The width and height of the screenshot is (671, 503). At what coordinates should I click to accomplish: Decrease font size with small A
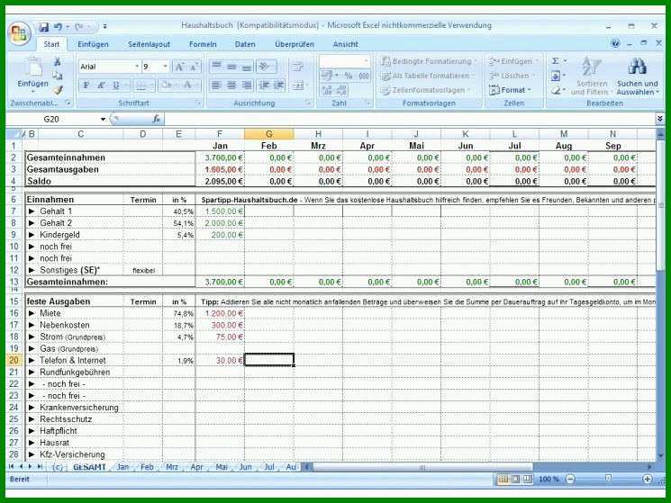click(194, 67)
